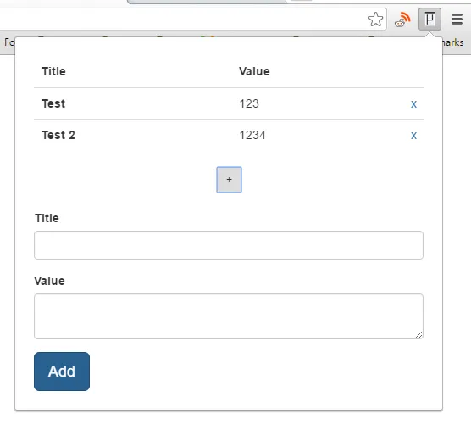The height and width of the screenshot is (436, 471).
Task: Click the Test 2 title cell
Action: coord(58,136)
